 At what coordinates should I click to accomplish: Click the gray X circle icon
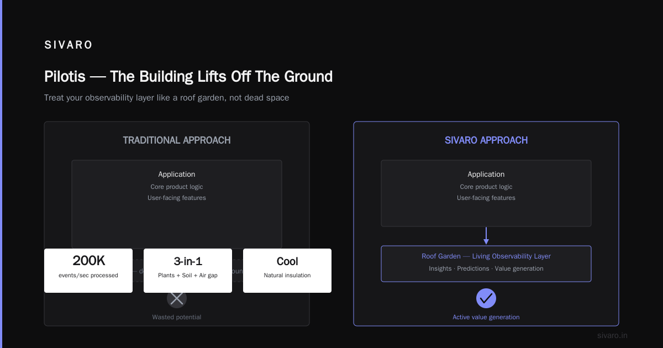click(x=177, y=299)
